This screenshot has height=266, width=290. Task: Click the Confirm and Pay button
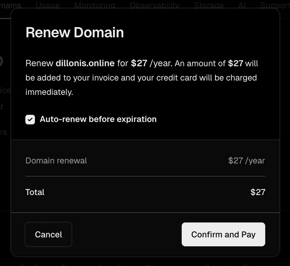click(x=223, y=234)
